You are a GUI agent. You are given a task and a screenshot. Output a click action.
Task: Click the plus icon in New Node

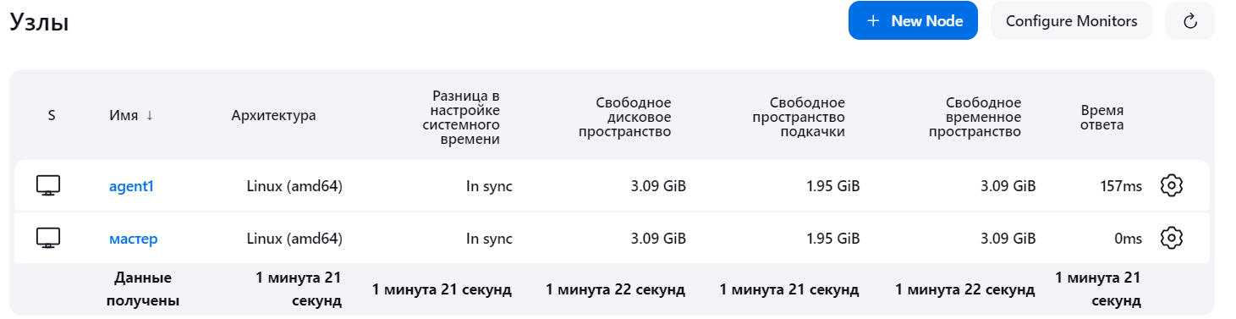(x=874, y=21)
